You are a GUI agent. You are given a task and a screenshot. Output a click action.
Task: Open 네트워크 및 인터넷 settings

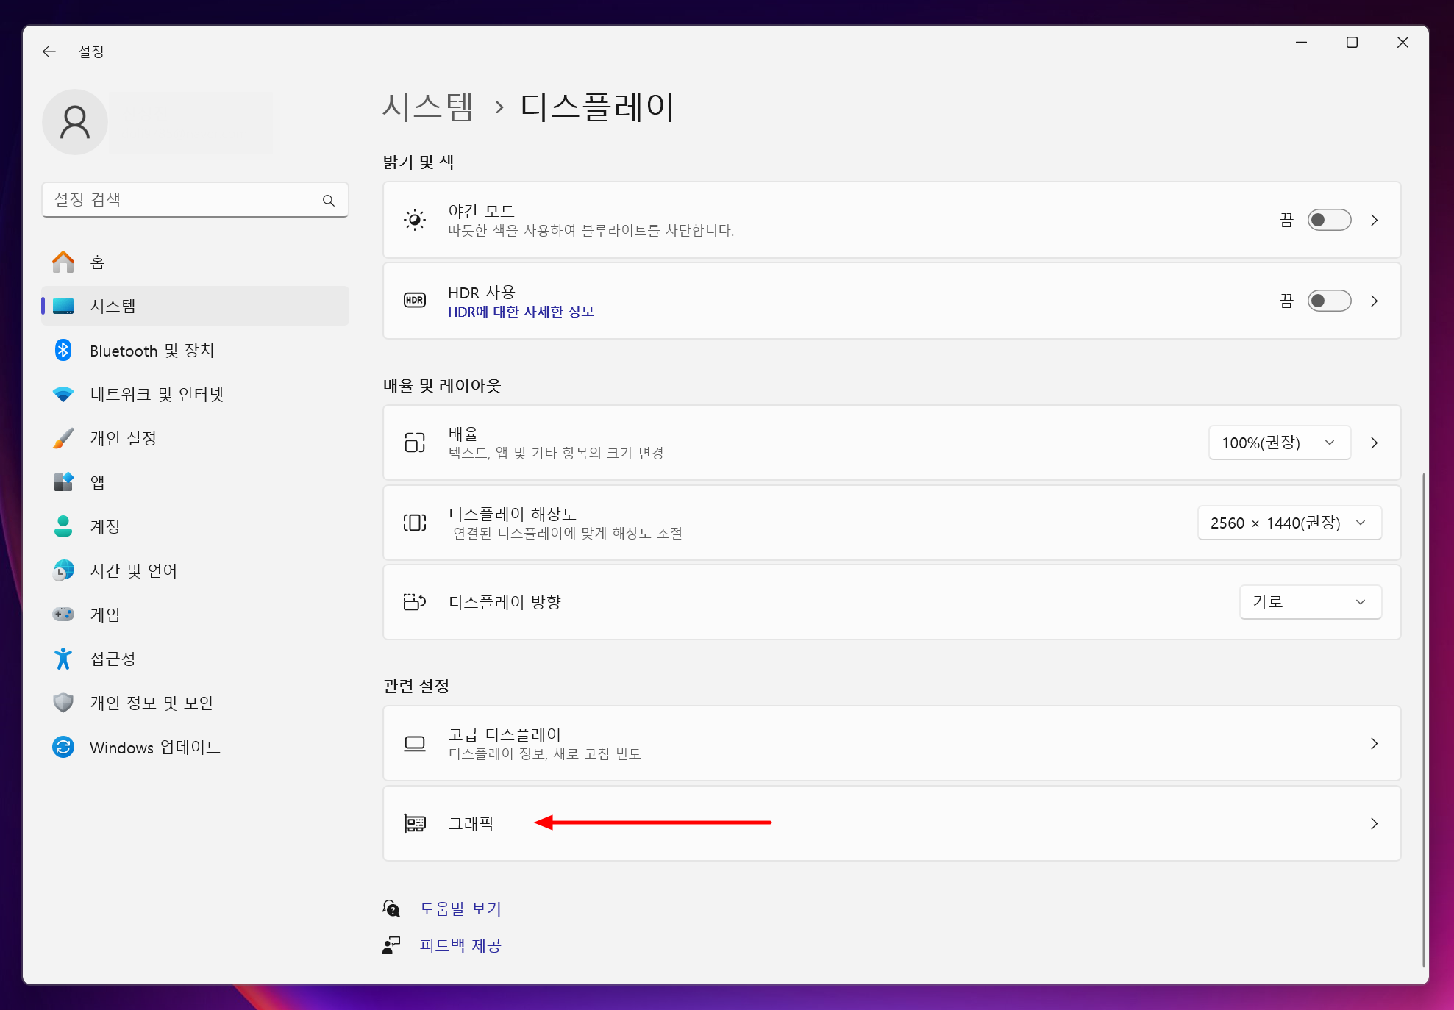pyautogui.click(x=156, y=395)
